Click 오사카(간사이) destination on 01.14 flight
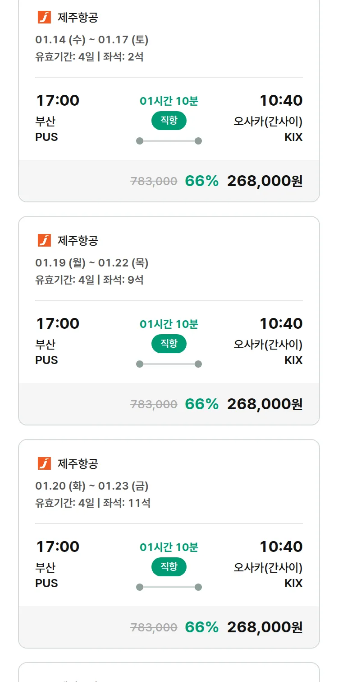The height and width of the screenshot is (682, 338). tap(268, 121)
